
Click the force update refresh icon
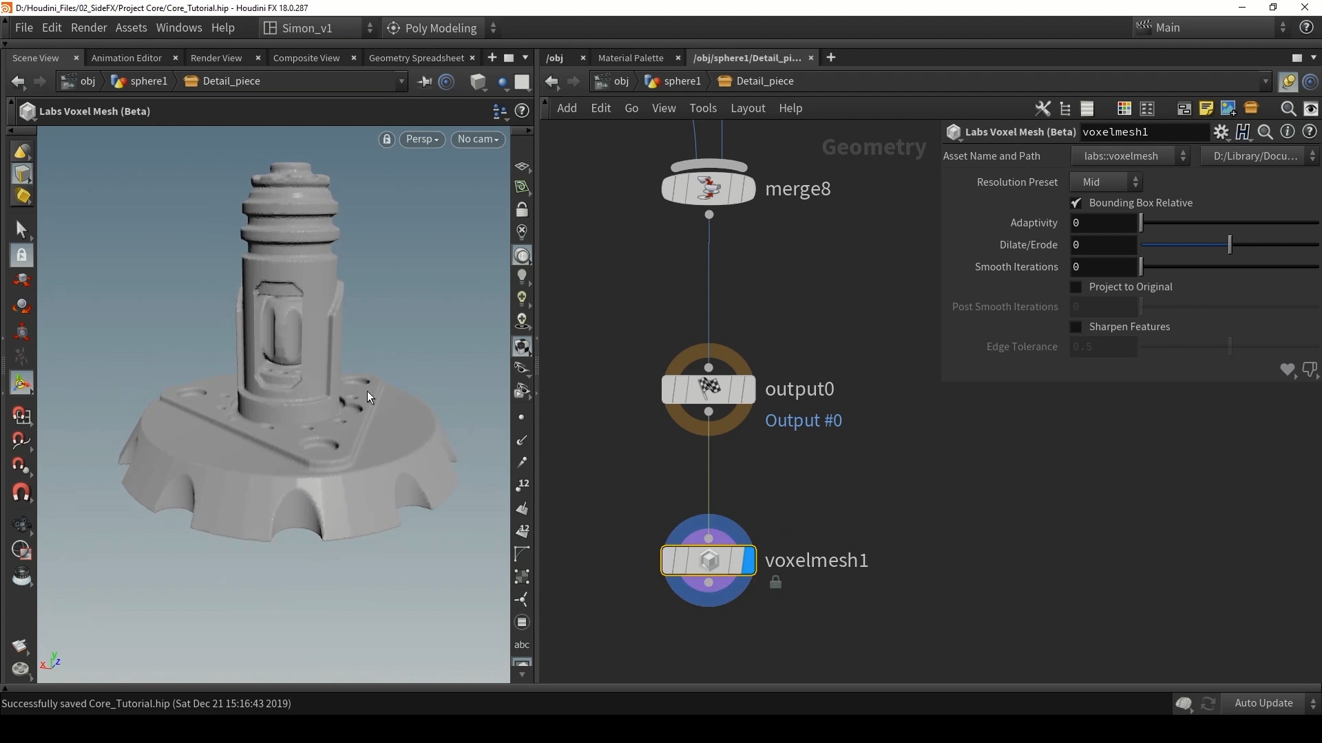pos(1208,704)
